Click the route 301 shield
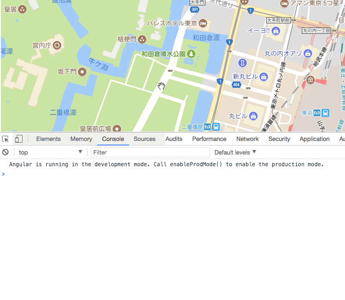This screenshot has width=345, height=300. (195, 9)
